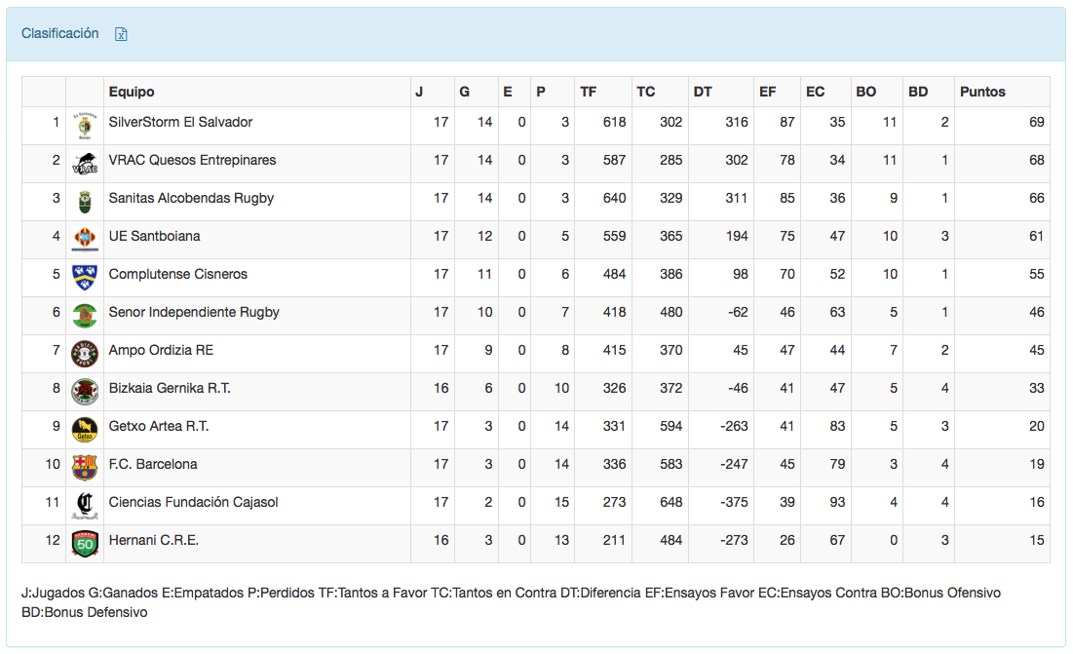Click the Senor Independiente Rugby logo

coord(85,316)
